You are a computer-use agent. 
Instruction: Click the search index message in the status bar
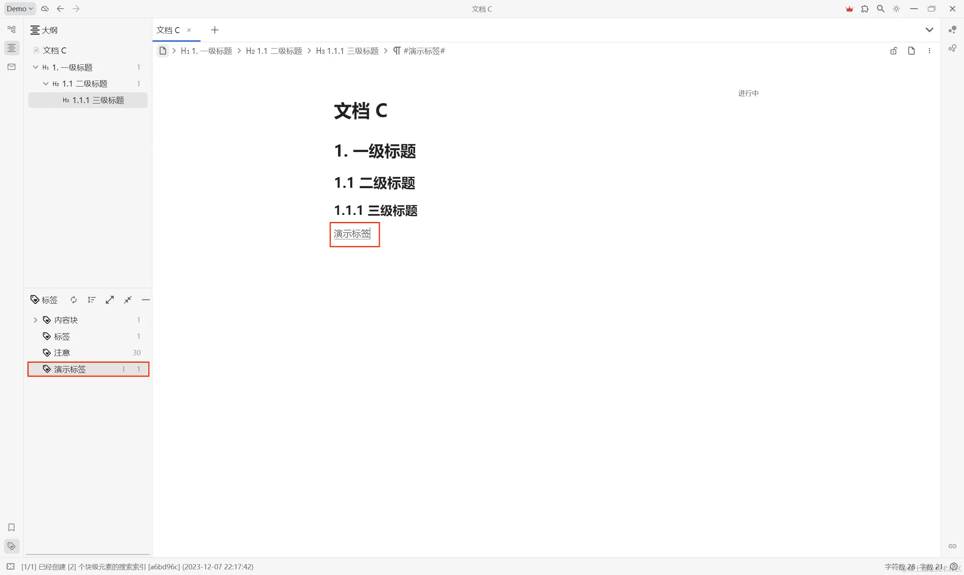point(136,566)
